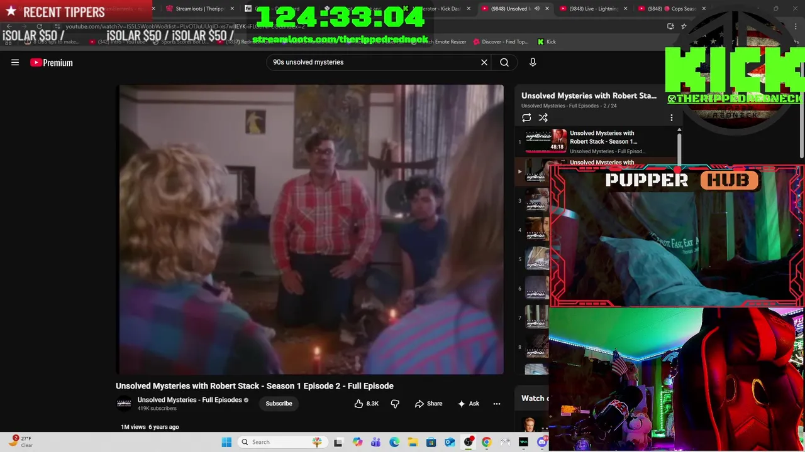Go to YouTube Premium home logo

tap(52, 62)
